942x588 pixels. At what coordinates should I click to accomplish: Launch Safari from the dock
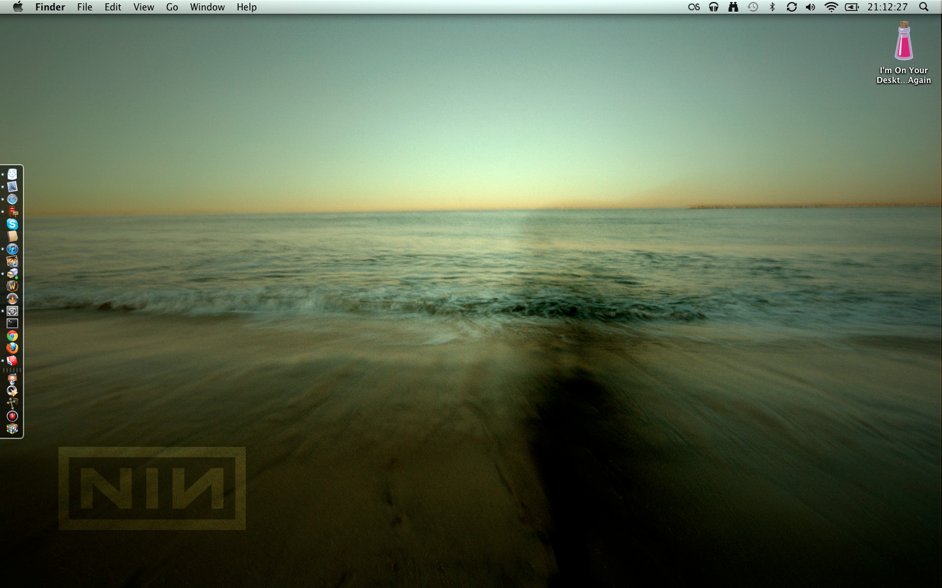tap(12, 199)
